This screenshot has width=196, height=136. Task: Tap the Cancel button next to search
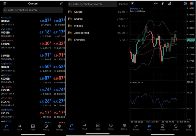[x=123, y=4]
